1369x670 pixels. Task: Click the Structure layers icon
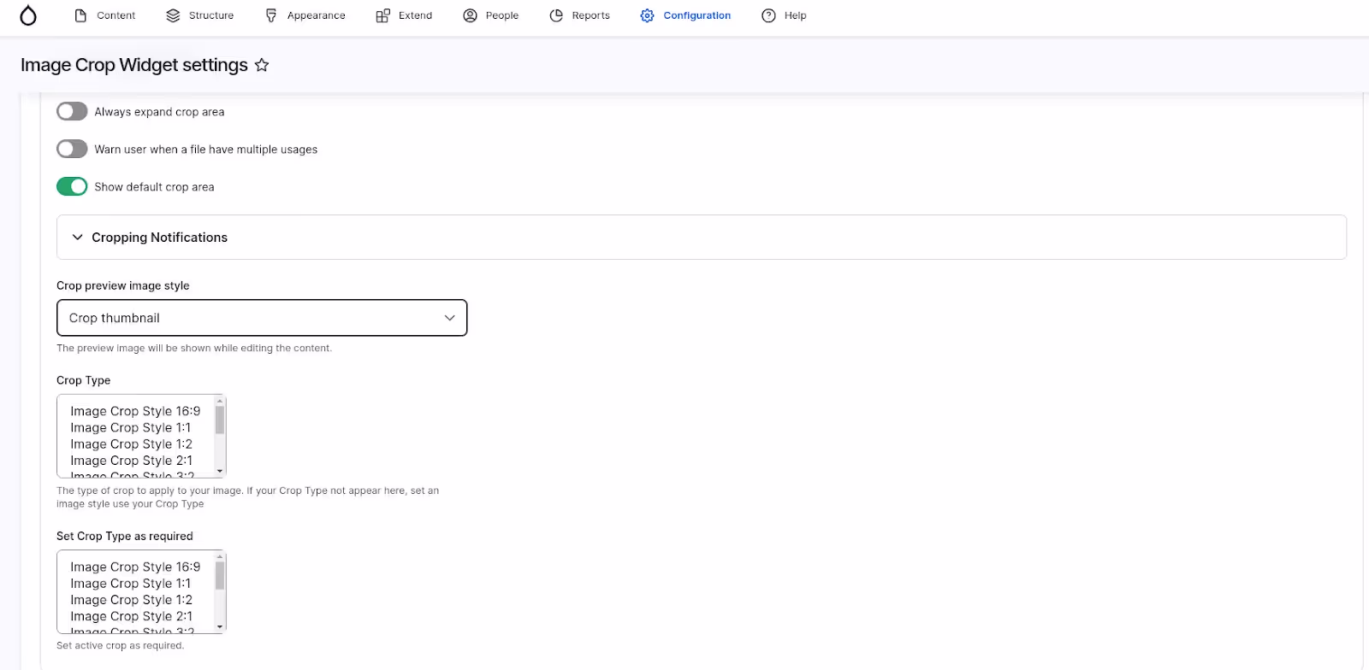(173, 15)
